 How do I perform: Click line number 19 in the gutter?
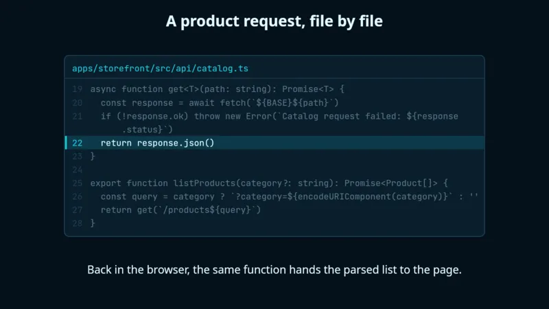[77, 89]
